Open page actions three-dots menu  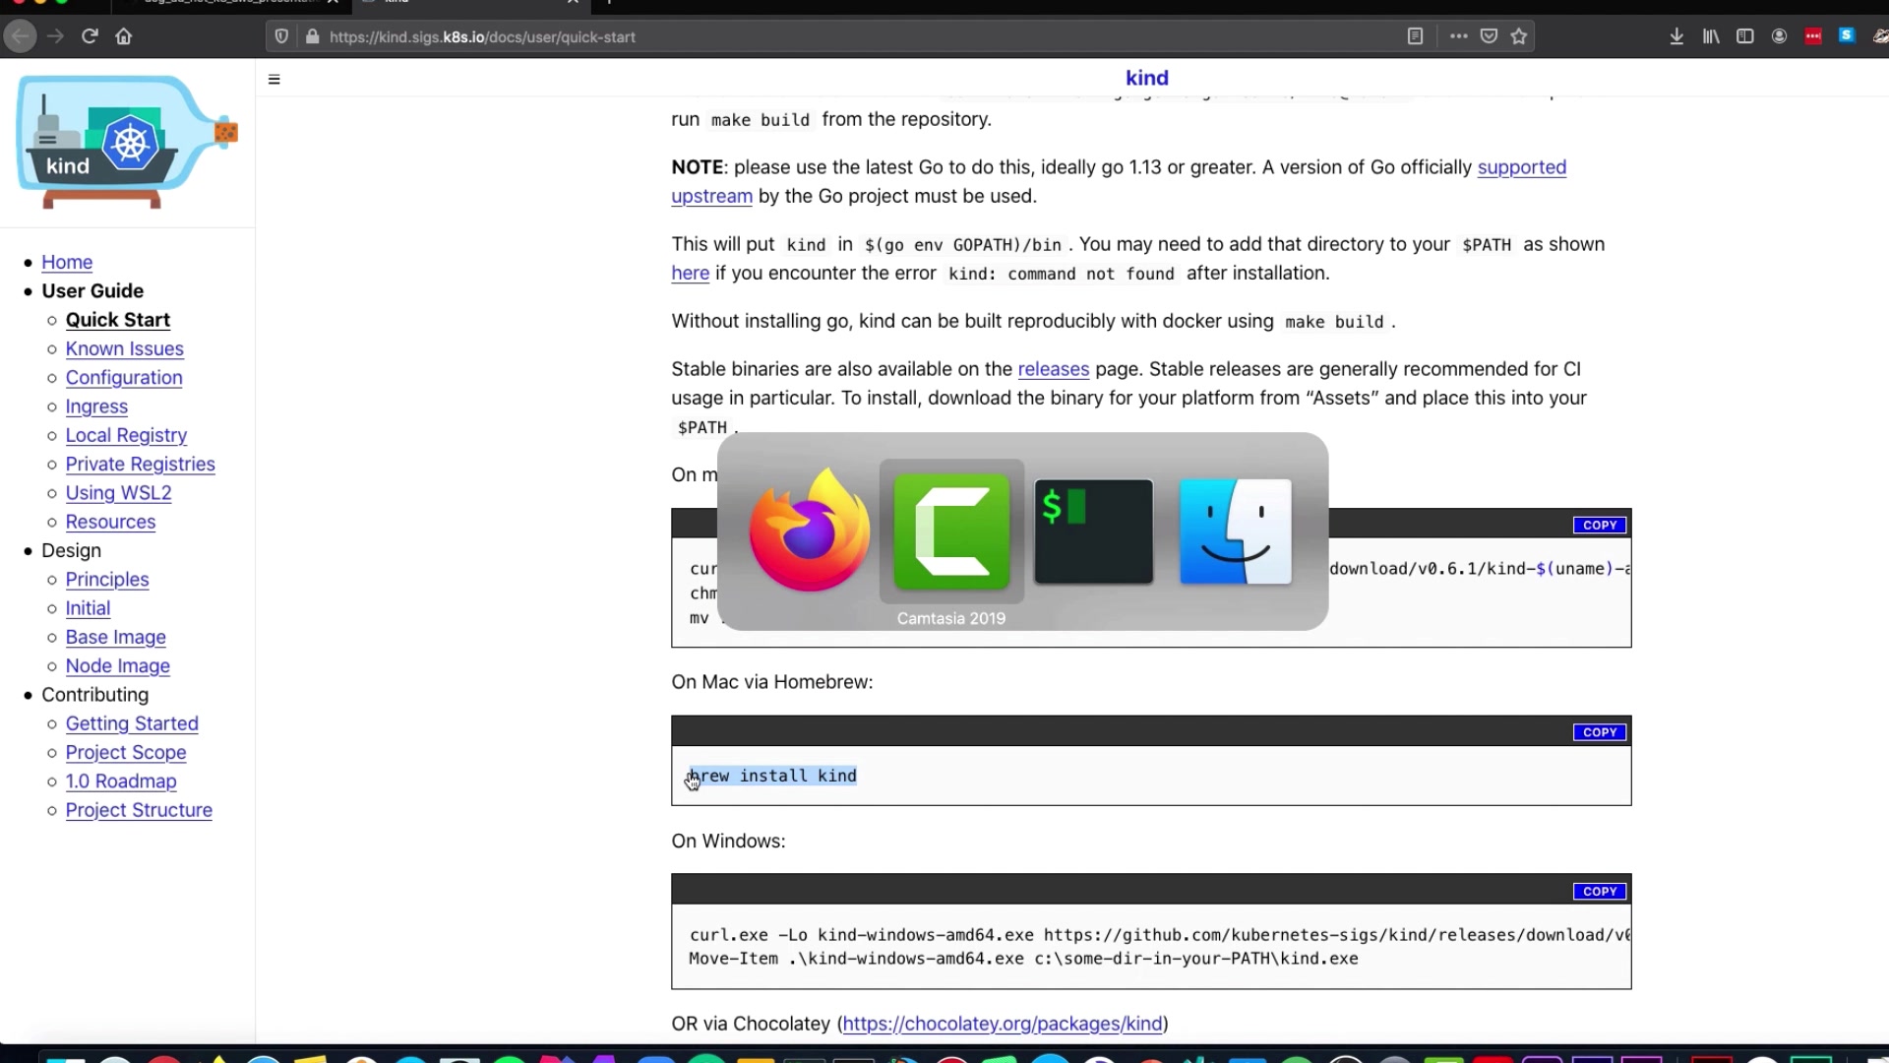[x=1458, y=36]
